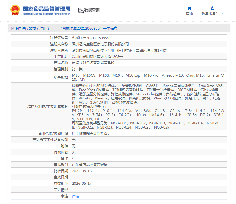
Task: Open the 详情 link
Action: click(x=75, y=197)
